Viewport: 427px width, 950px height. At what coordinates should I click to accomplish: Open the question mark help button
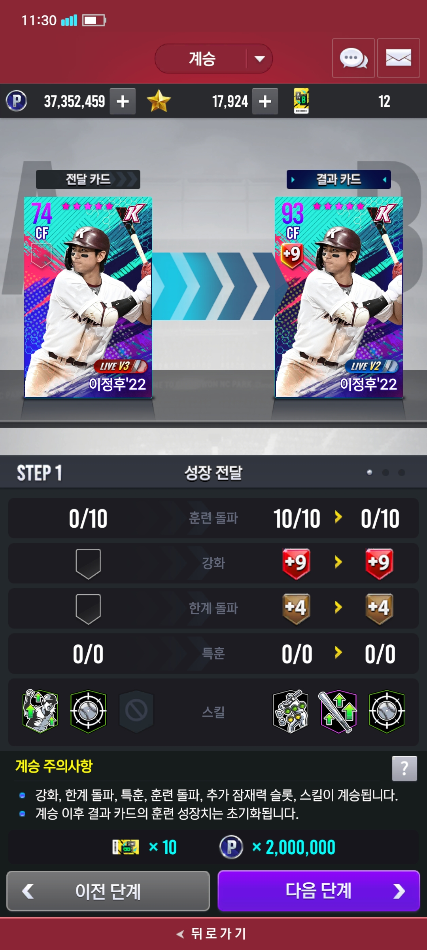[x=404, y=768]
